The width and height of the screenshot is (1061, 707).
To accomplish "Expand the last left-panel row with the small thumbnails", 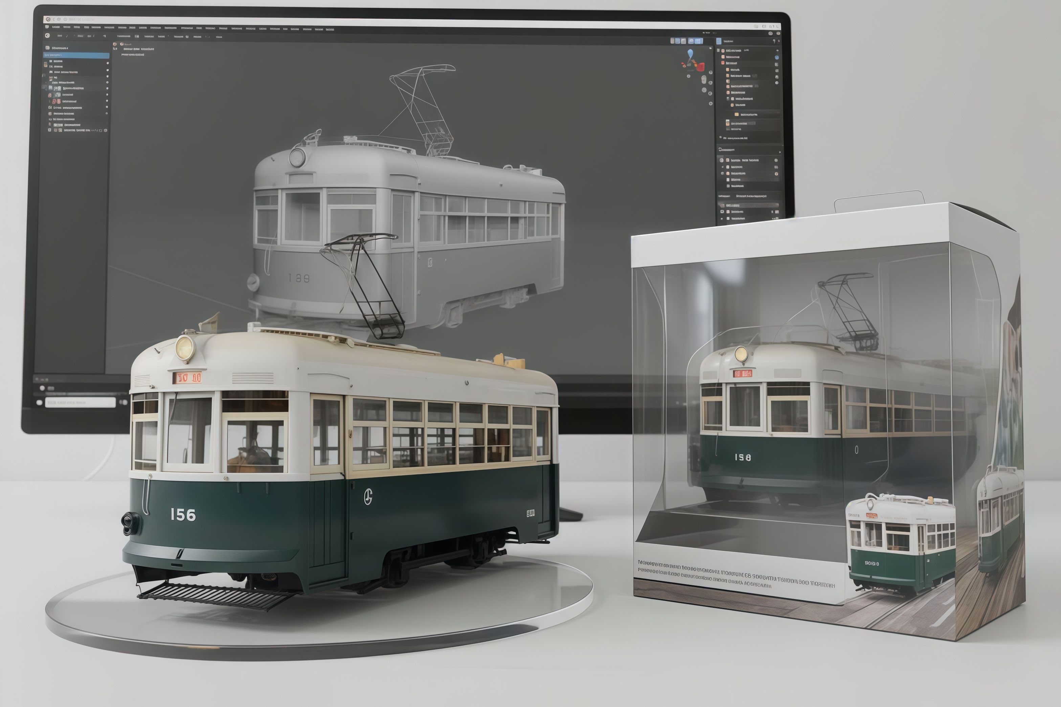I will (50, 130).
